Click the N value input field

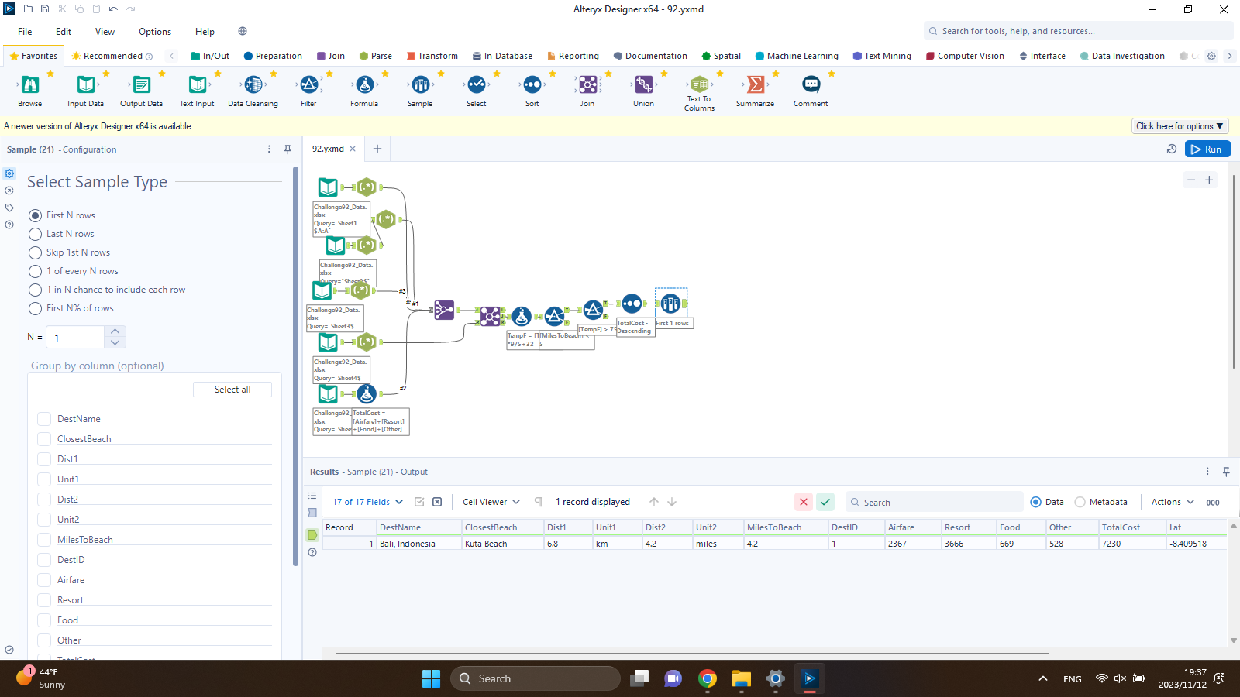(x=76, y=338)
